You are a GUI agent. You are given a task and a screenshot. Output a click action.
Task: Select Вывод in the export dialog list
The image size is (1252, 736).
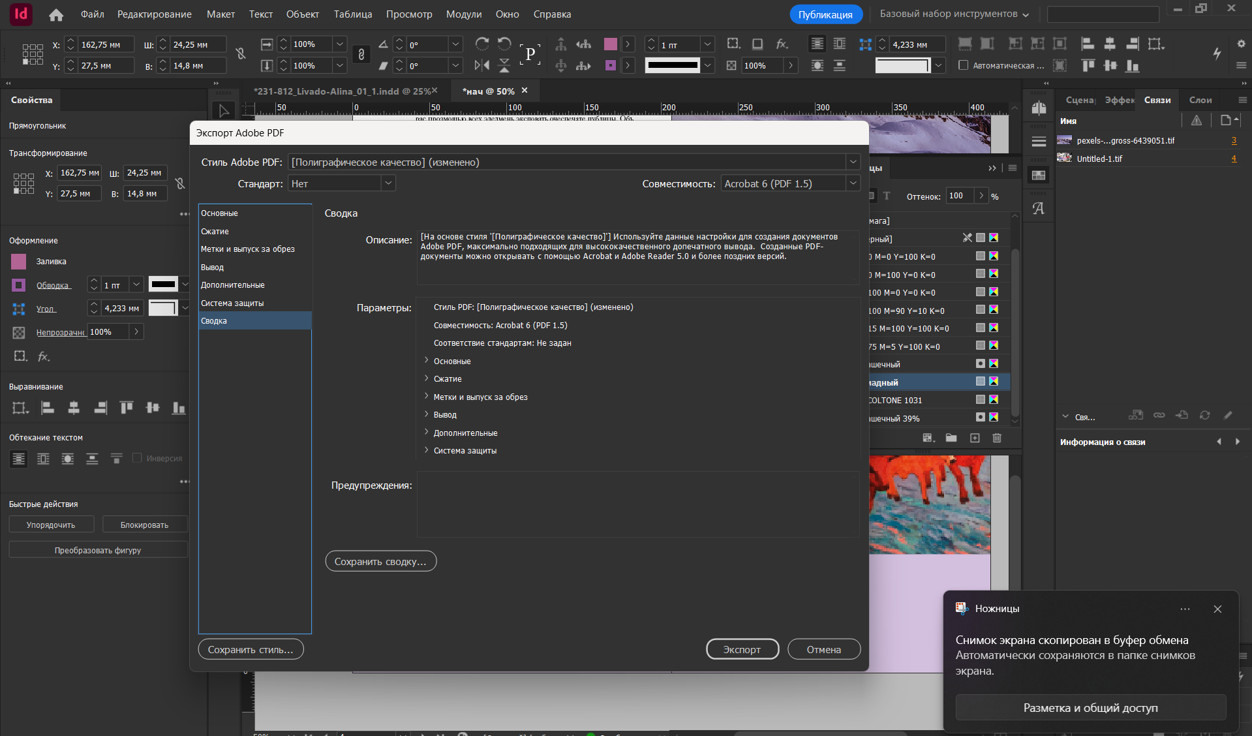pyautogui.click(x=255, y=268)
